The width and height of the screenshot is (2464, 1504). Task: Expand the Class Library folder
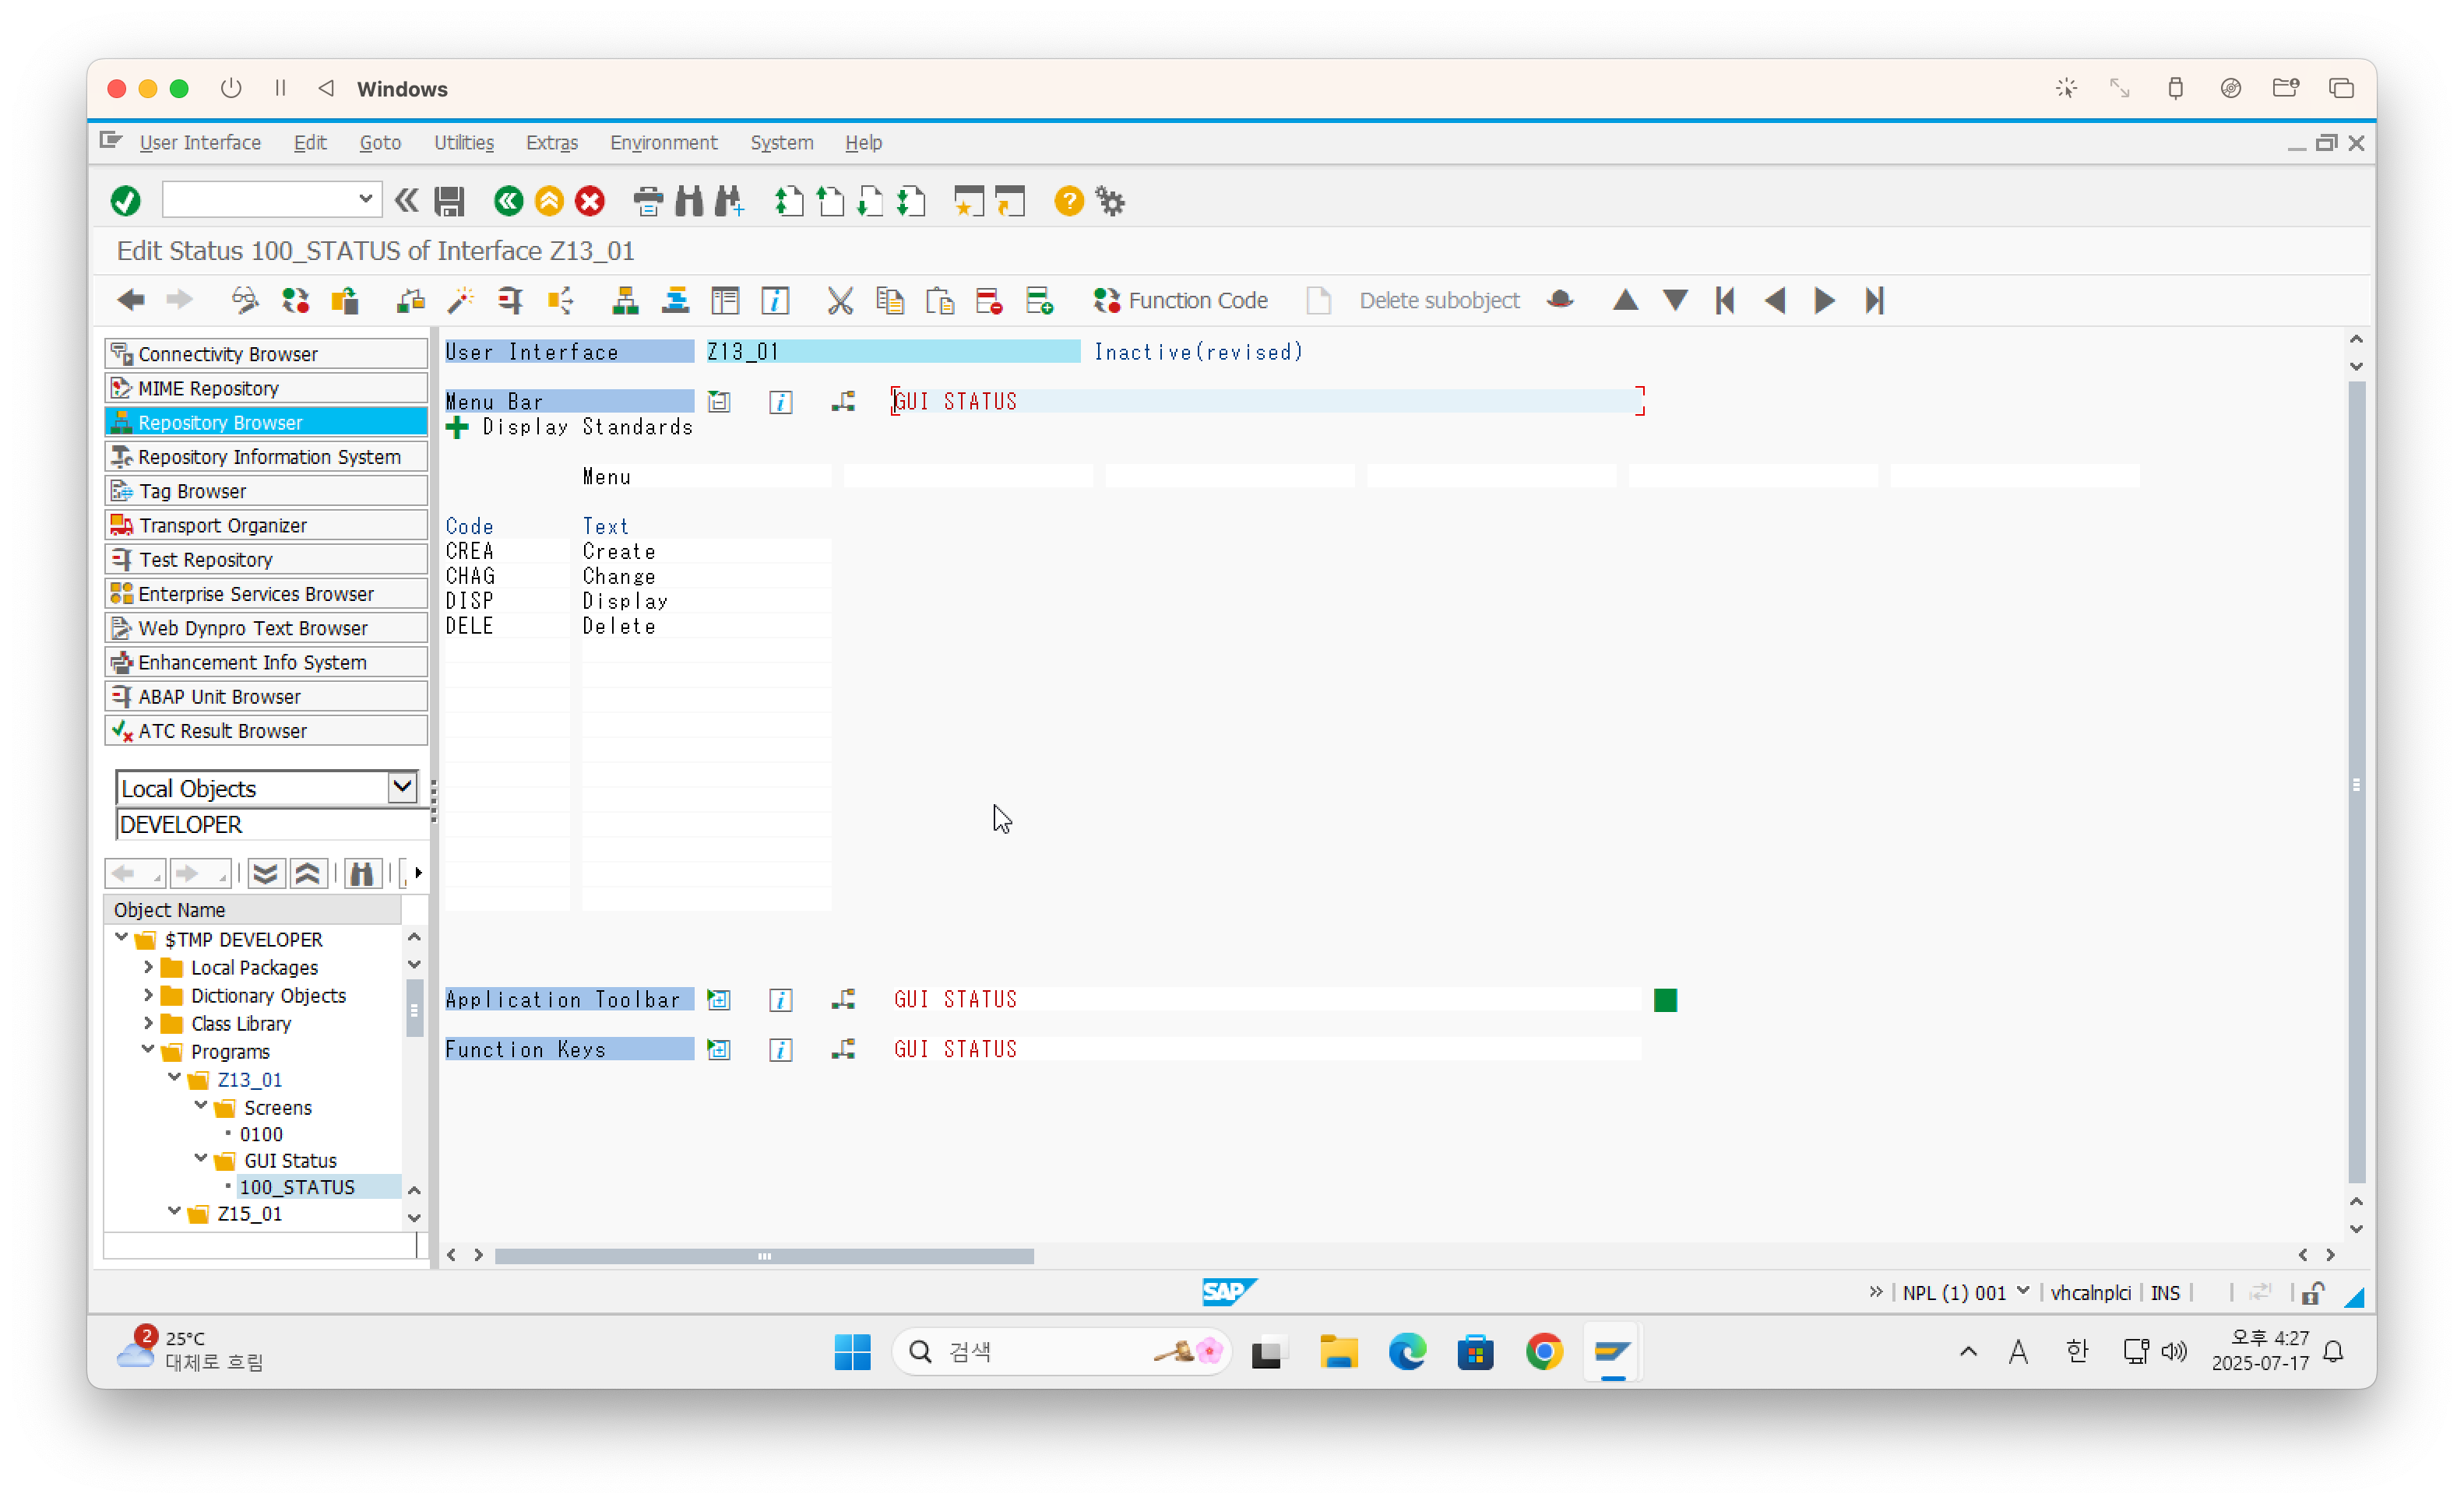(148, 1022)
